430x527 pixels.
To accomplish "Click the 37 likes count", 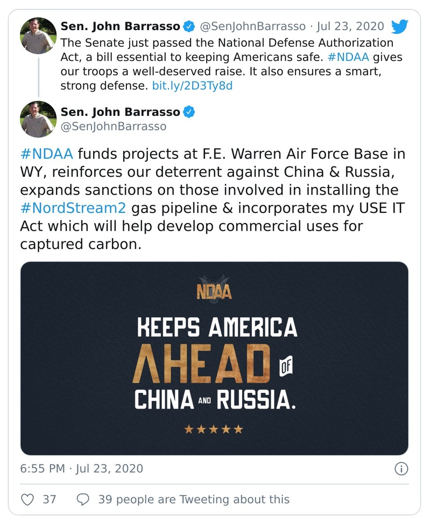I will click(x=50, y=500).
